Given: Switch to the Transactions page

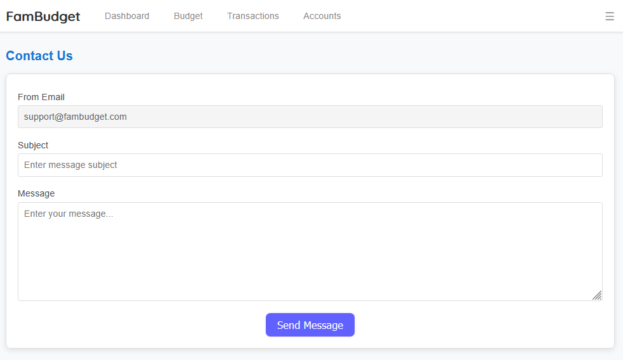Looking at the screenshot, I should [x=253, y=16].
